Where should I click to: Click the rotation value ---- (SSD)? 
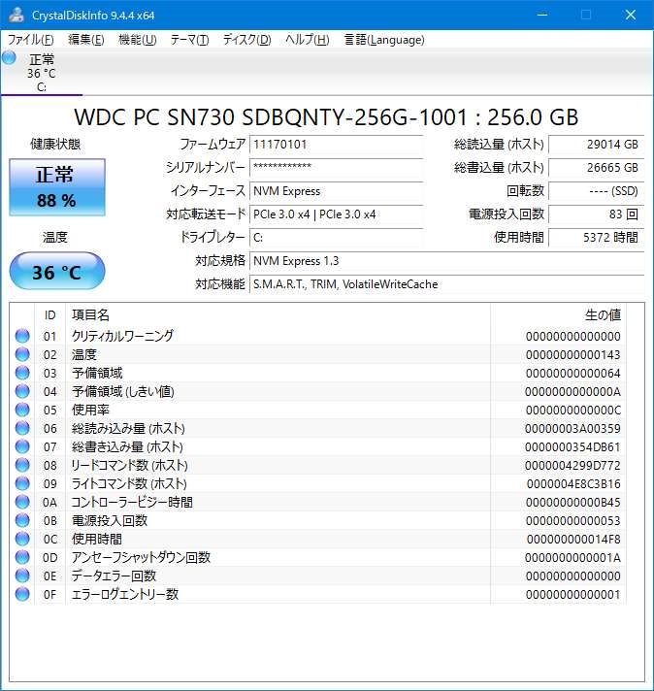click(597, 191)
